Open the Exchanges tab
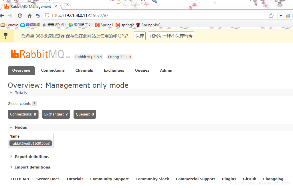This screenshot has height=188, width=293. pyautogui.click(x=114, y=70)
